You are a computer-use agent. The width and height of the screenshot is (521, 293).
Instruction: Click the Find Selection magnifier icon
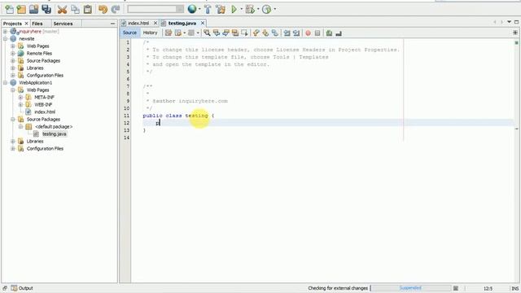click(x=207, y=33)
